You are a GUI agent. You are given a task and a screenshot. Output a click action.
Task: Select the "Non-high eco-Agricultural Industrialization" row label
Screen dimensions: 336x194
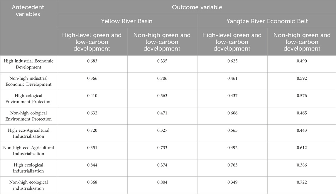click(28, 150)
